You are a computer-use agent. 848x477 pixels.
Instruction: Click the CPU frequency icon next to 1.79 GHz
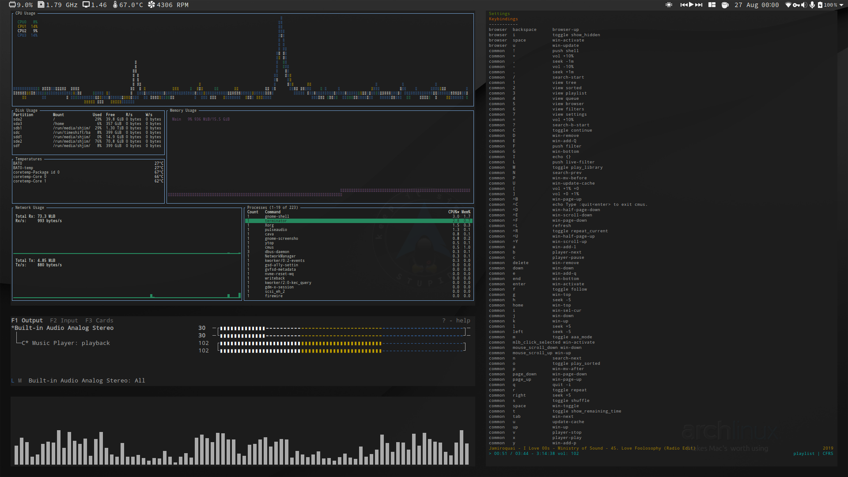[41, 5]
